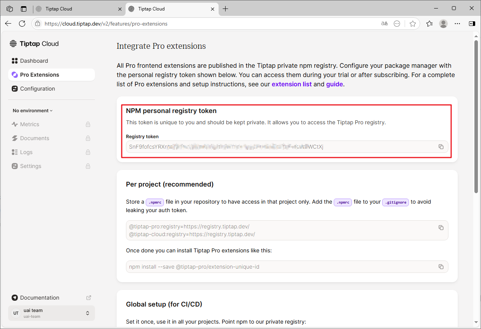
Task: Click the Tiptap Cloud logo icon
Action: pyautogui.click(x=14, y=44)
